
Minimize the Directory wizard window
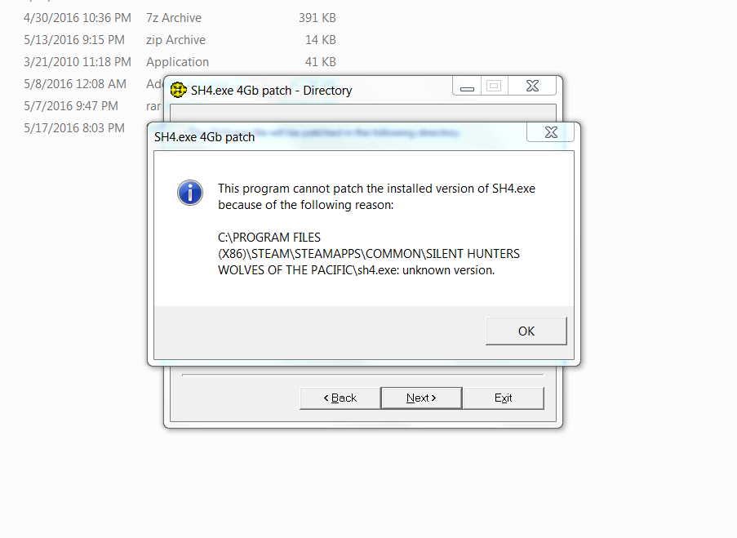pyautogui.click(x=467, y=86)
